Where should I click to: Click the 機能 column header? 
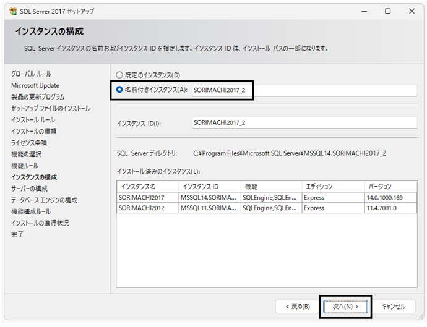pos(272,187)
